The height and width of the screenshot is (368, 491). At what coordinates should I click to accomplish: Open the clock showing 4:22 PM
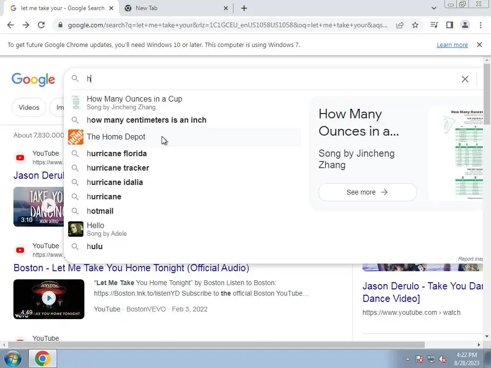tap(467, 359)
